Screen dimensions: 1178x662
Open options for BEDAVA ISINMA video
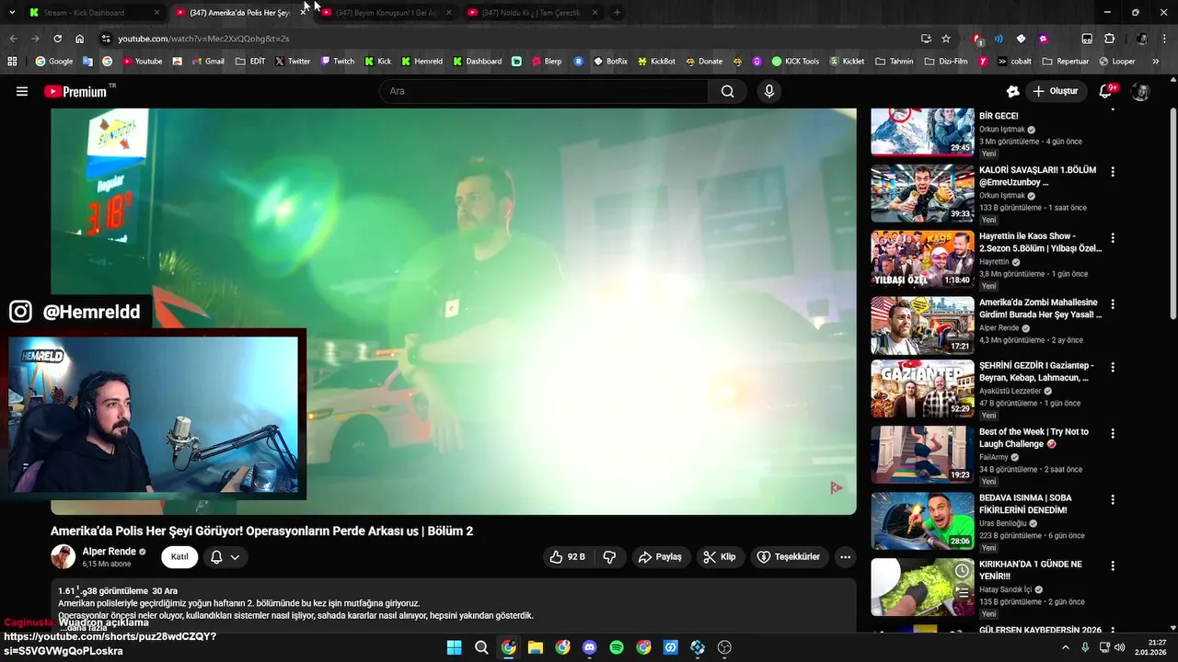pyautogui.click(x=1113, y=499)
